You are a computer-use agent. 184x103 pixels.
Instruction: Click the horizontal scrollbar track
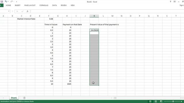(x=148, y=98)
